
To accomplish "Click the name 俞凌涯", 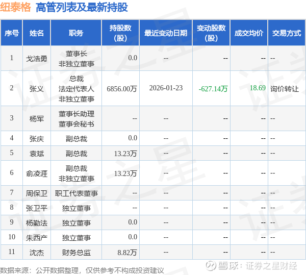I will click(x=37, y=173).
